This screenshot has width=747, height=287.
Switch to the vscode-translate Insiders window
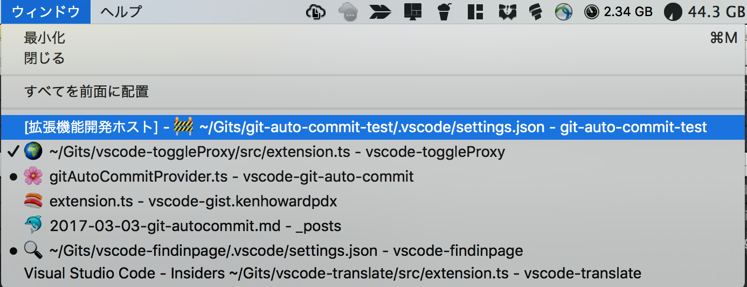333,273
